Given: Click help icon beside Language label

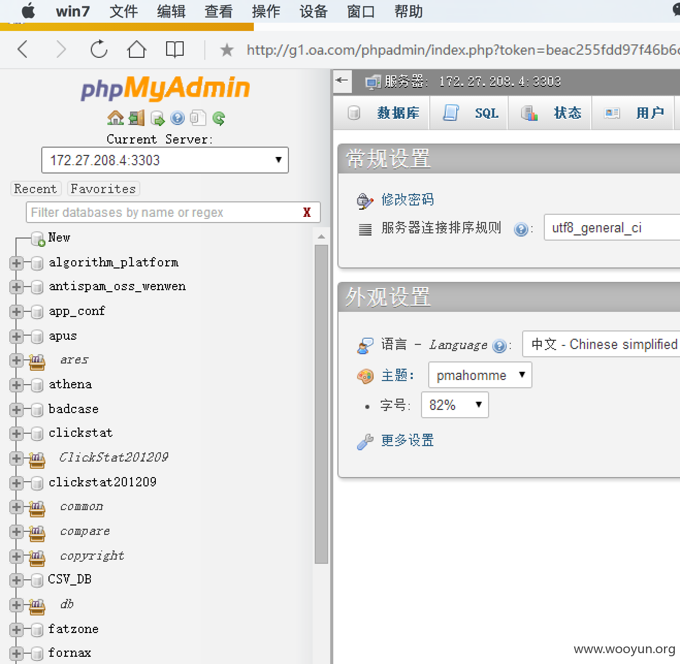Looking at the screenshot, I should click(499, 345).
